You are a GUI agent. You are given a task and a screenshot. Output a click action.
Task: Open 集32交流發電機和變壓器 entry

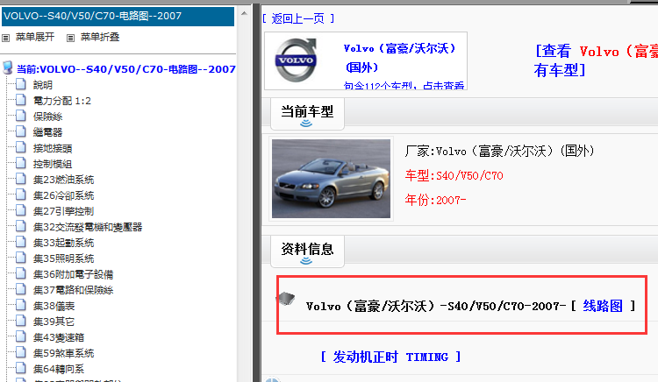(88, 227)
